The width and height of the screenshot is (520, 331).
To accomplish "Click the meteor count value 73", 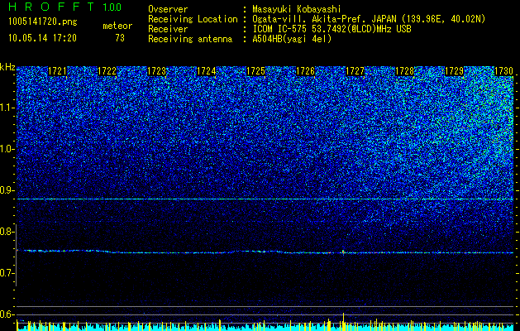I will (120, 38).
